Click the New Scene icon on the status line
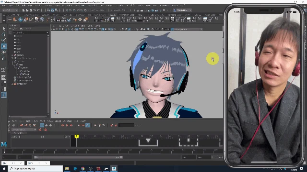The height and width of the screenshot is (172, 307). pyautogui.click(x=24, y=10)
